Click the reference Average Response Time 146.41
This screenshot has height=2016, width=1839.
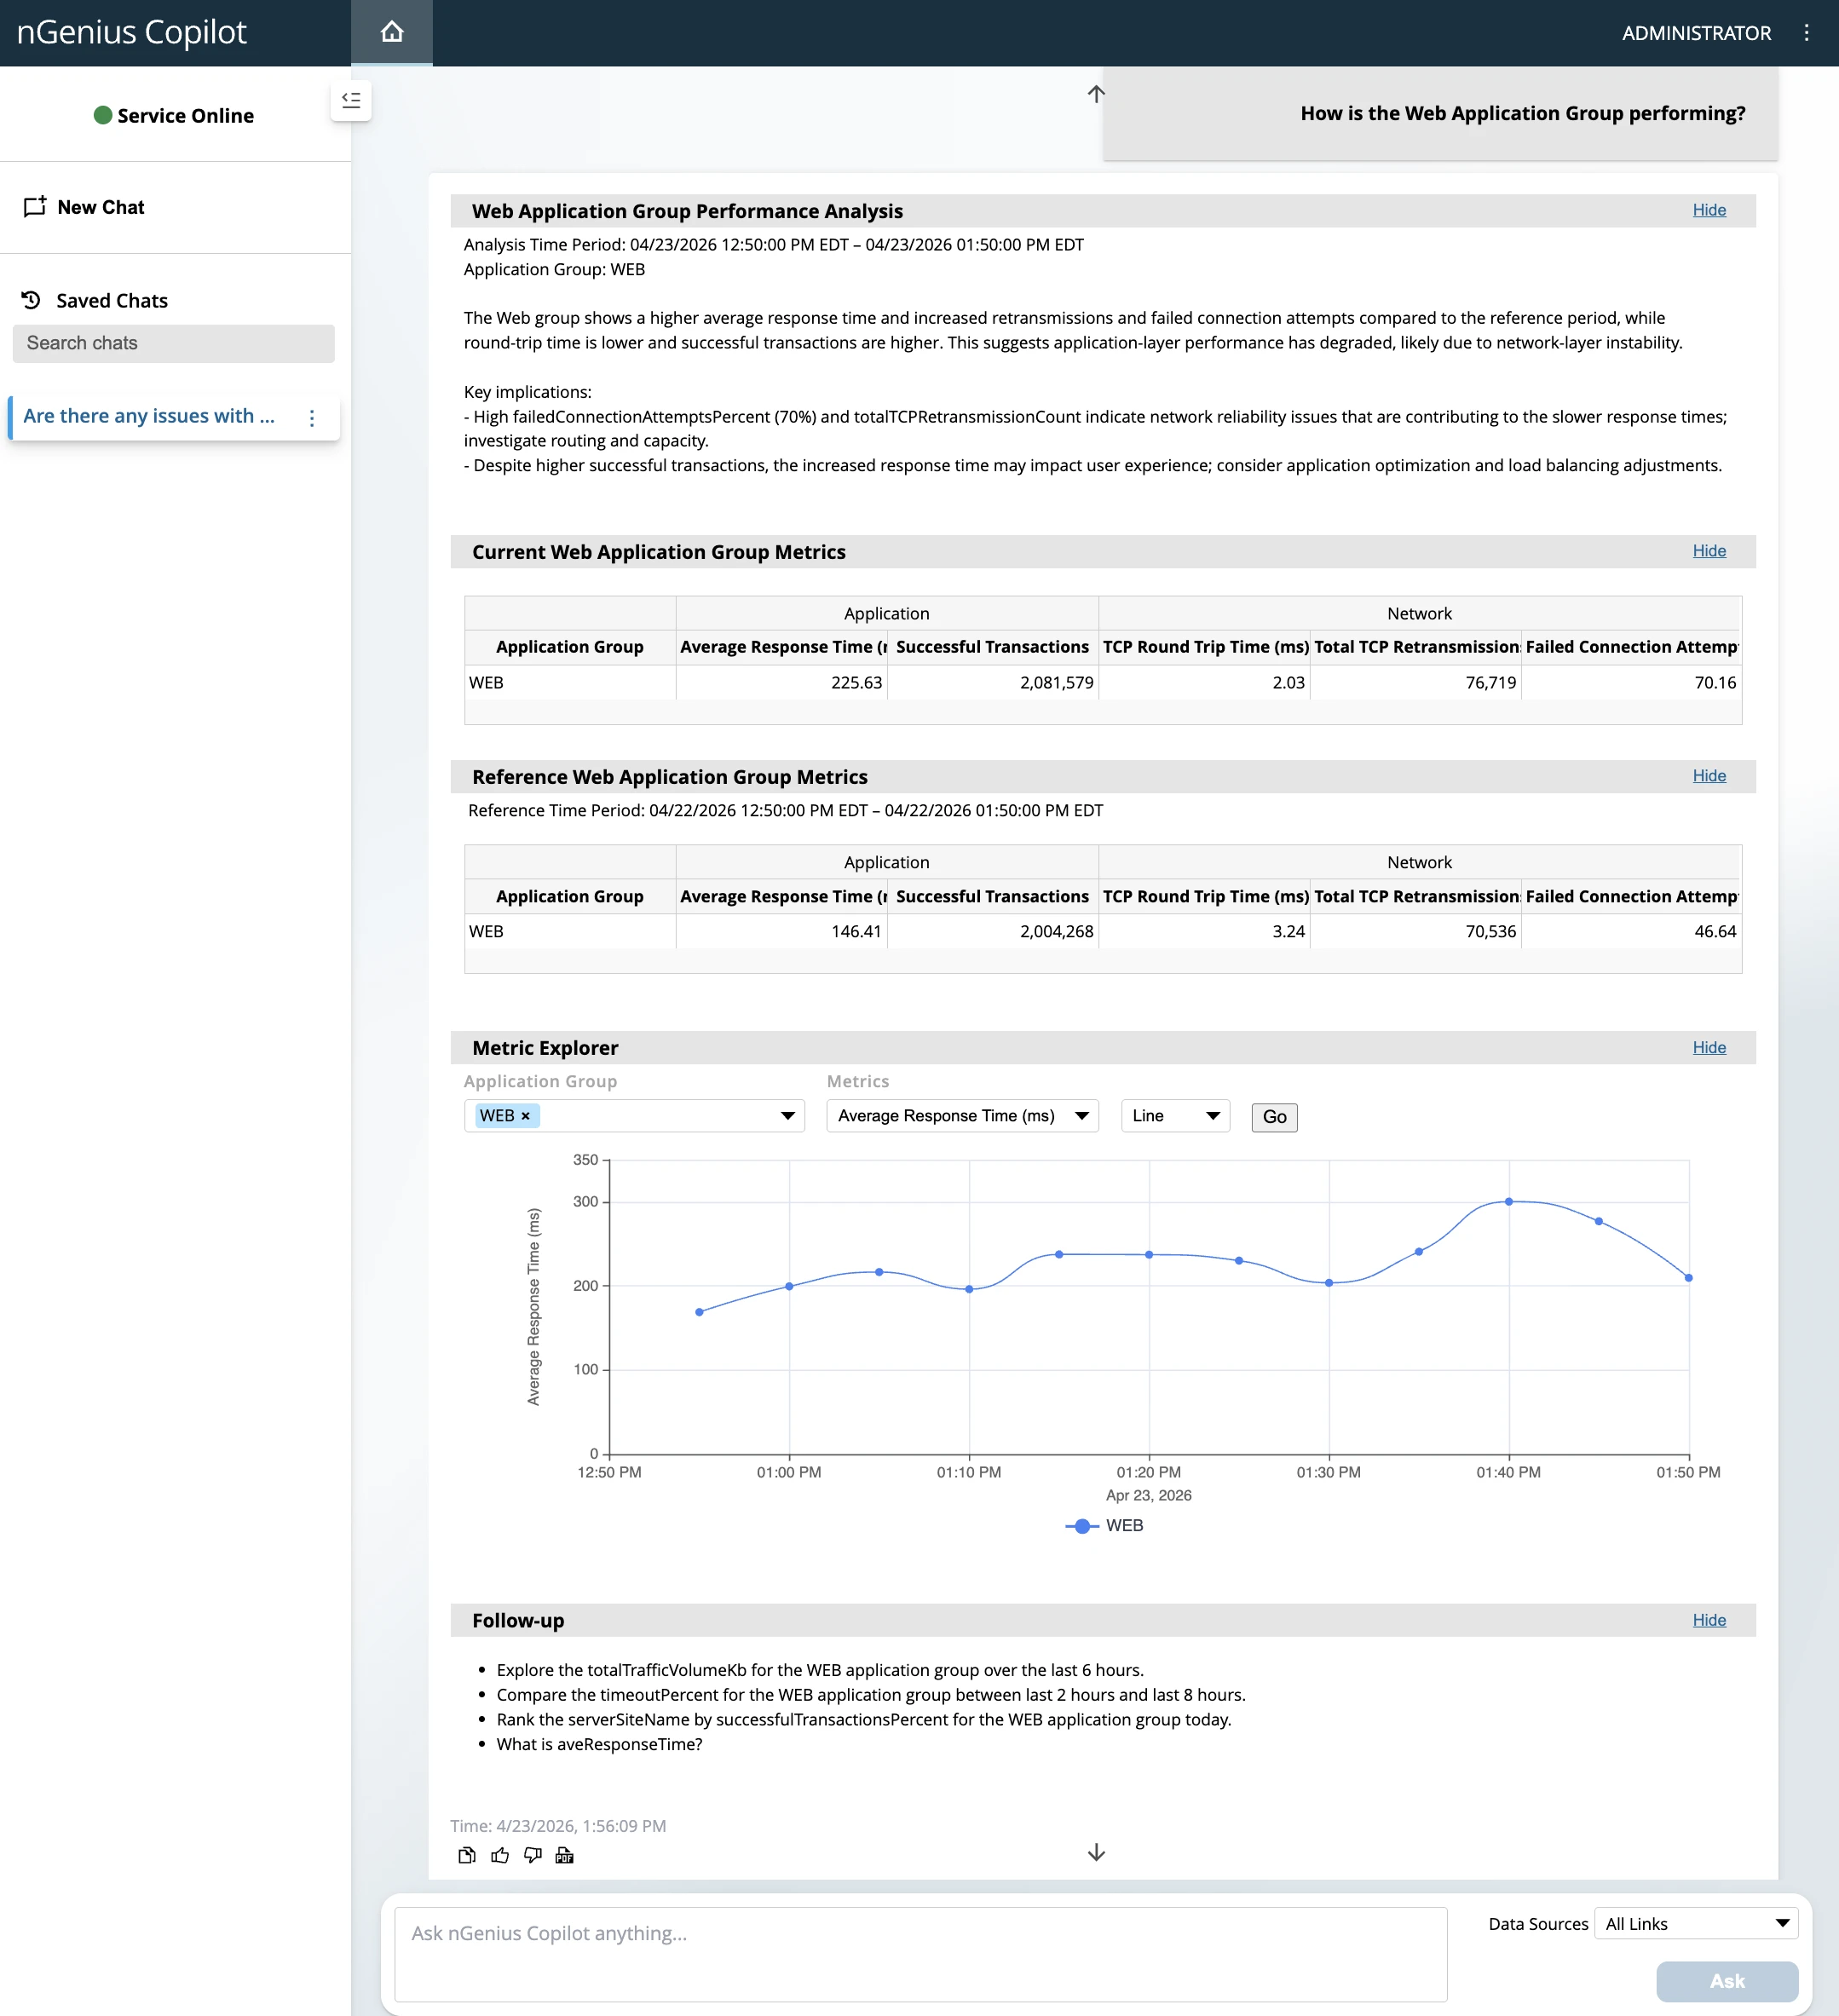pyautogui.click(x=856, y=932)
